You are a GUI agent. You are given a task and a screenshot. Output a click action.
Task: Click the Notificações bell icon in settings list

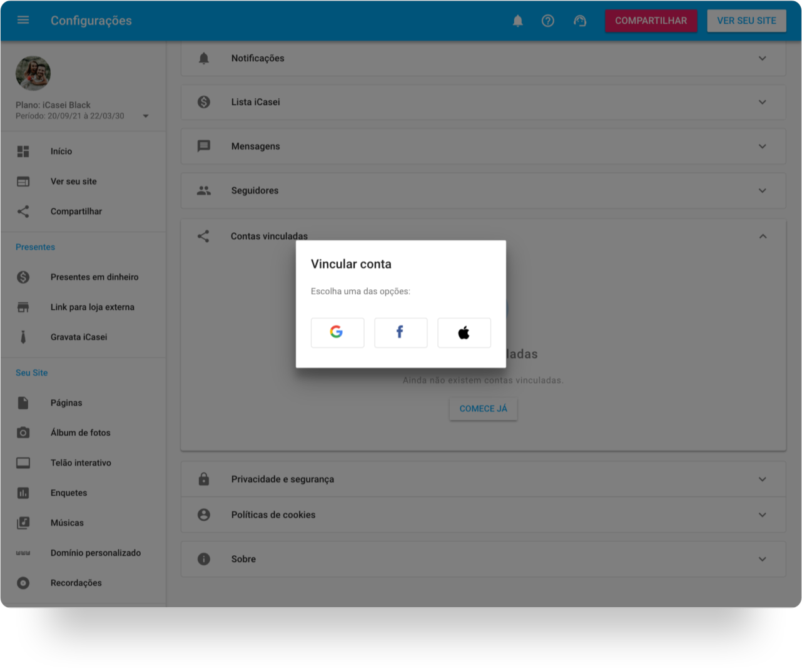click(x=204, y=58)
